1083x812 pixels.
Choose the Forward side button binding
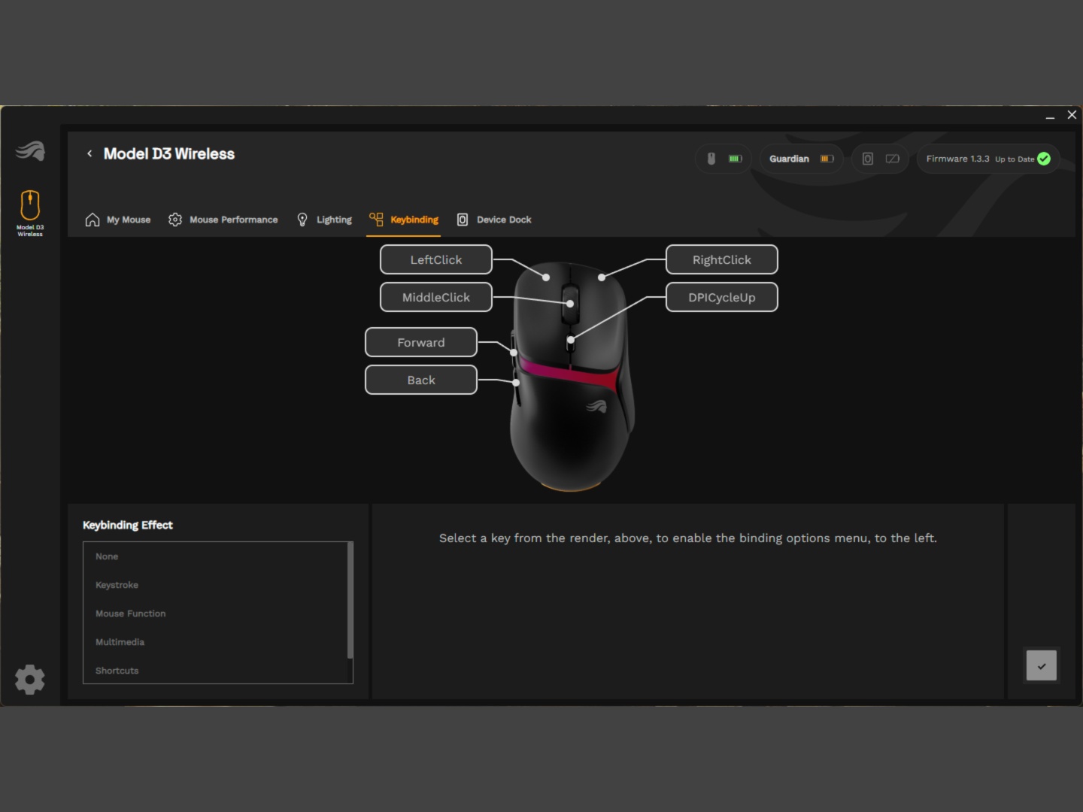[x=421, y=342]
